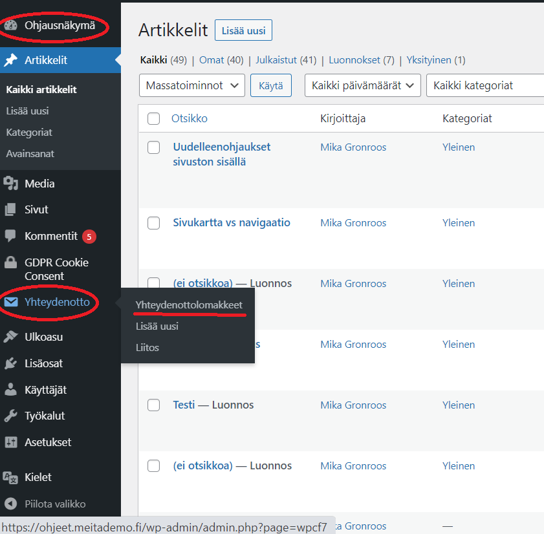Screen dimensions: 544x534
Task: Click the Käytä apply button
Action: (271, 85)
